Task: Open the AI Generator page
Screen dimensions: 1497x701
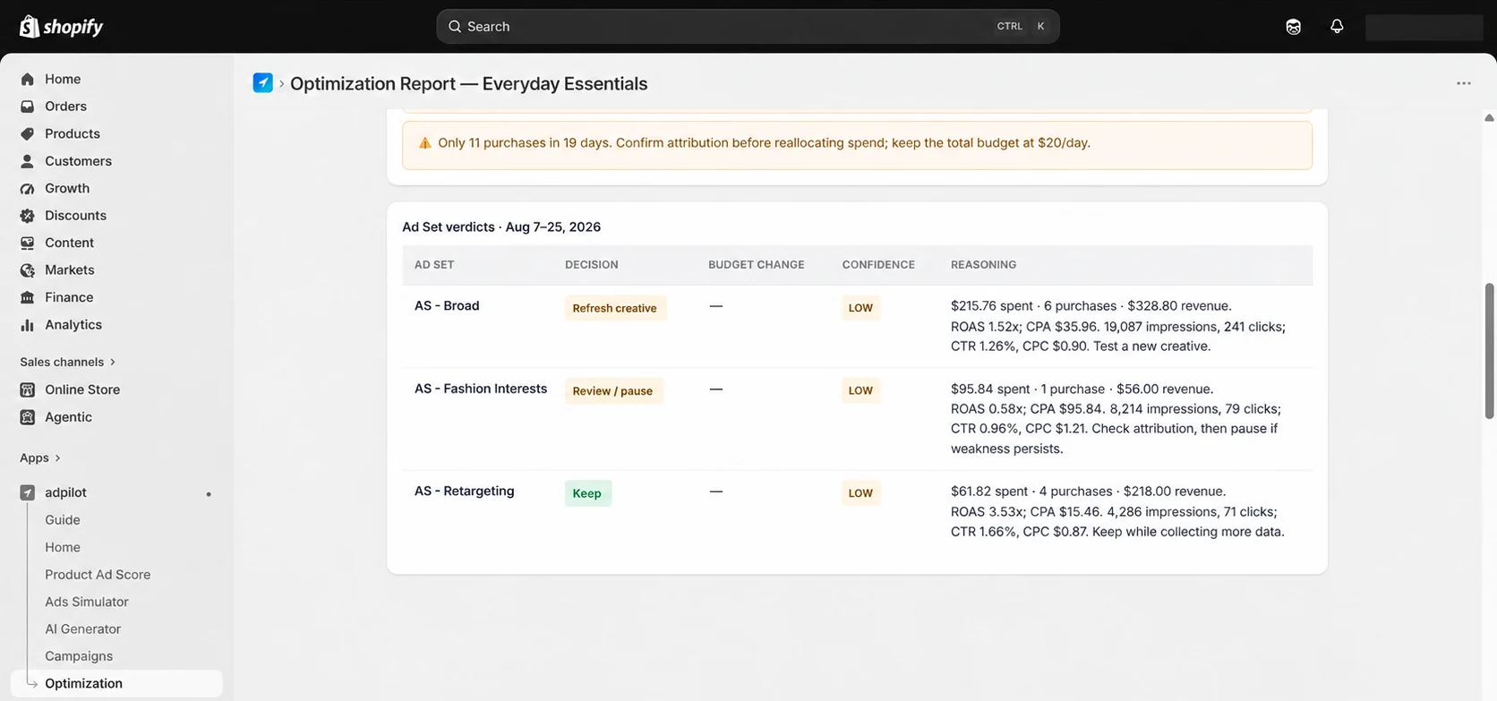Action: tap(83, 629)
